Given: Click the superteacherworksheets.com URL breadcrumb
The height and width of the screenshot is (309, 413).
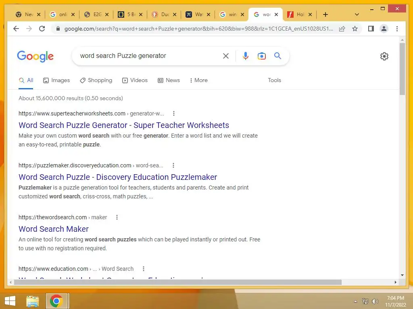Looking at the screenshot, I should click(91, 113).
